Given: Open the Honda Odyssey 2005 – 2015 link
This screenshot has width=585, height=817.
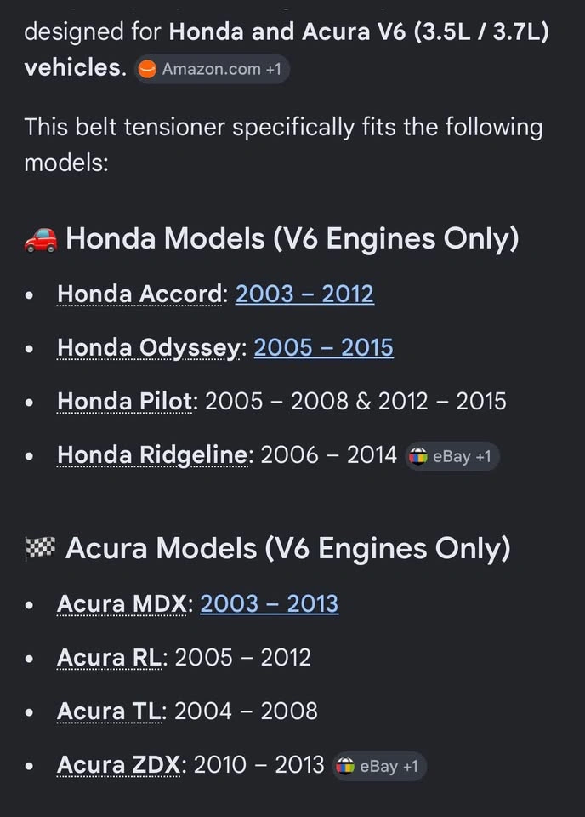Looking at the screenshot, I should (x=324, y=347).
